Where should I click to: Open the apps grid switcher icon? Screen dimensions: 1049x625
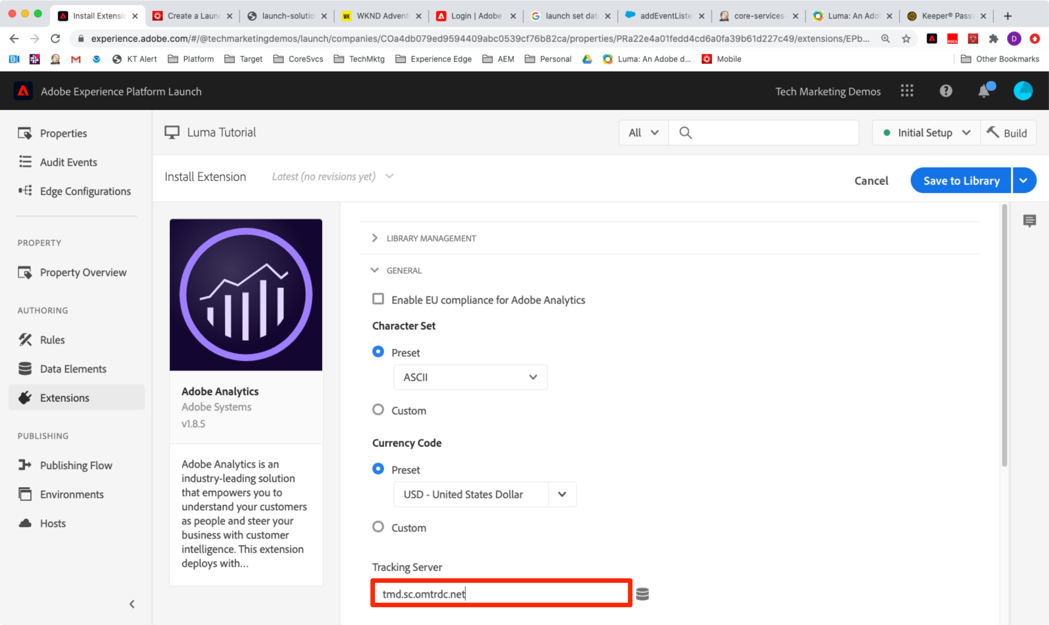pyautogui.click(x=907, y=91)
